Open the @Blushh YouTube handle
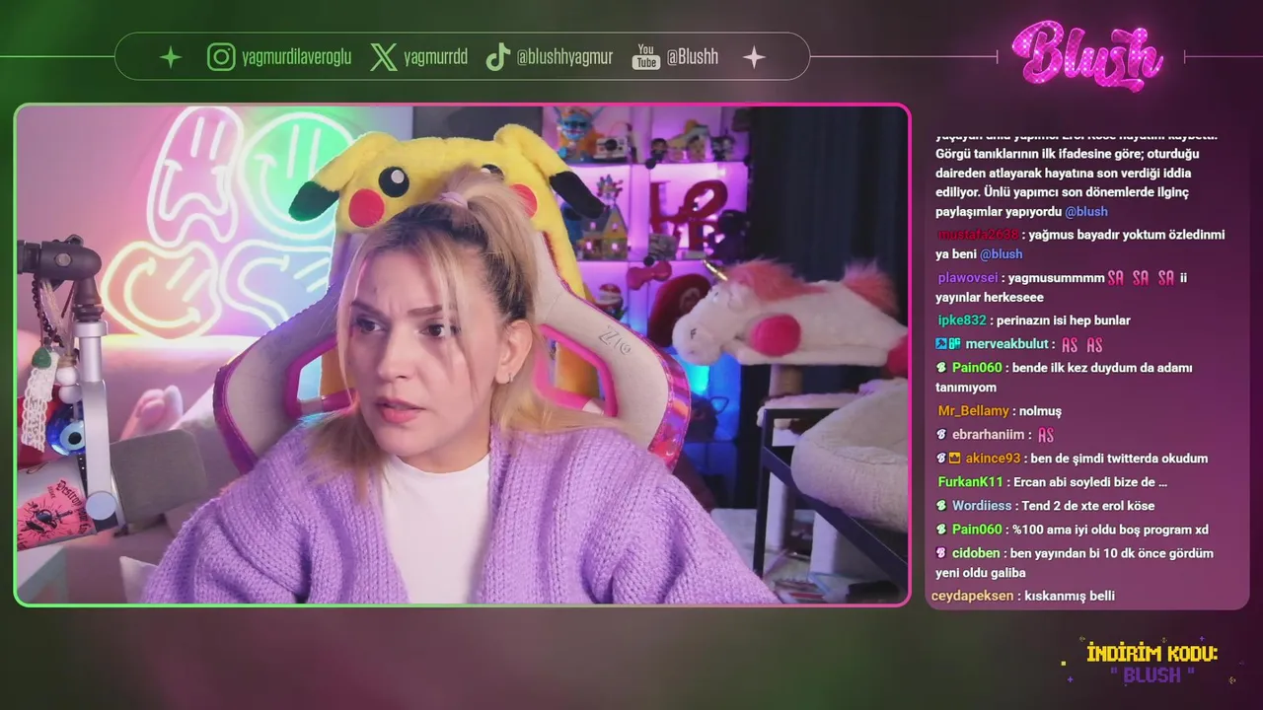 tap(692, 57)
